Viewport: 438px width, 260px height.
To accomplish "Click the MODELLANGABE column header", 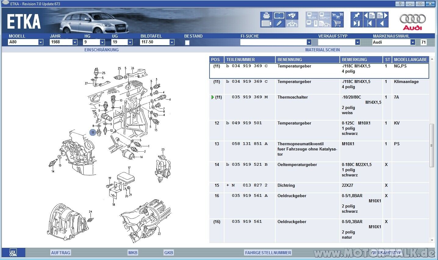I will tap(410, 60).
